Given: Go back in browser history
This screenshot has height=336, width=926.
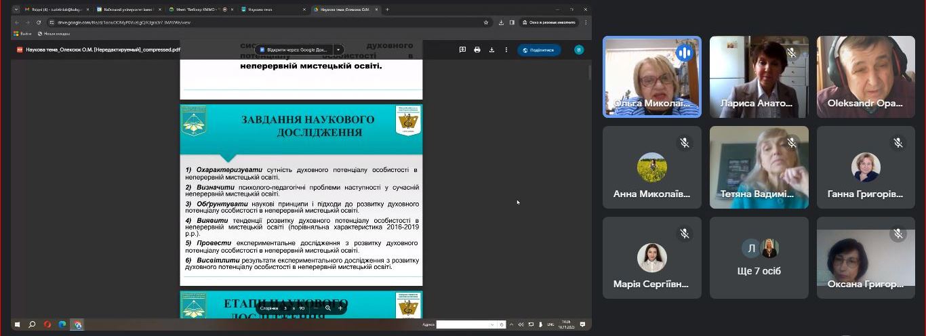Looking at the screenshot, I should click(x=17, y=22).
